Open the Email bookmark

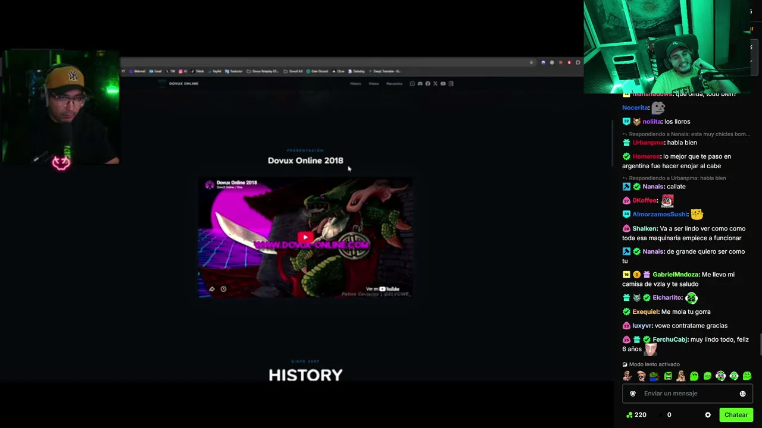[156, 71]
